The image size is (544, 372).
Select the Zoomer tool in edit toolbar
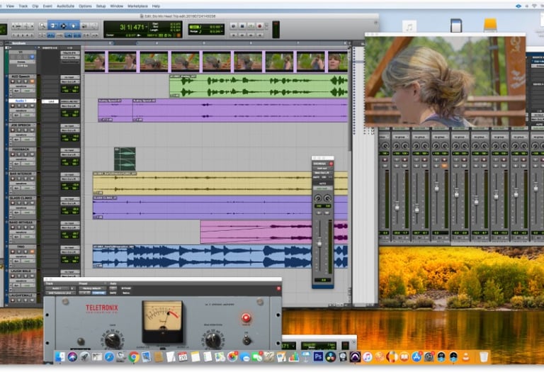pos(43,25)
